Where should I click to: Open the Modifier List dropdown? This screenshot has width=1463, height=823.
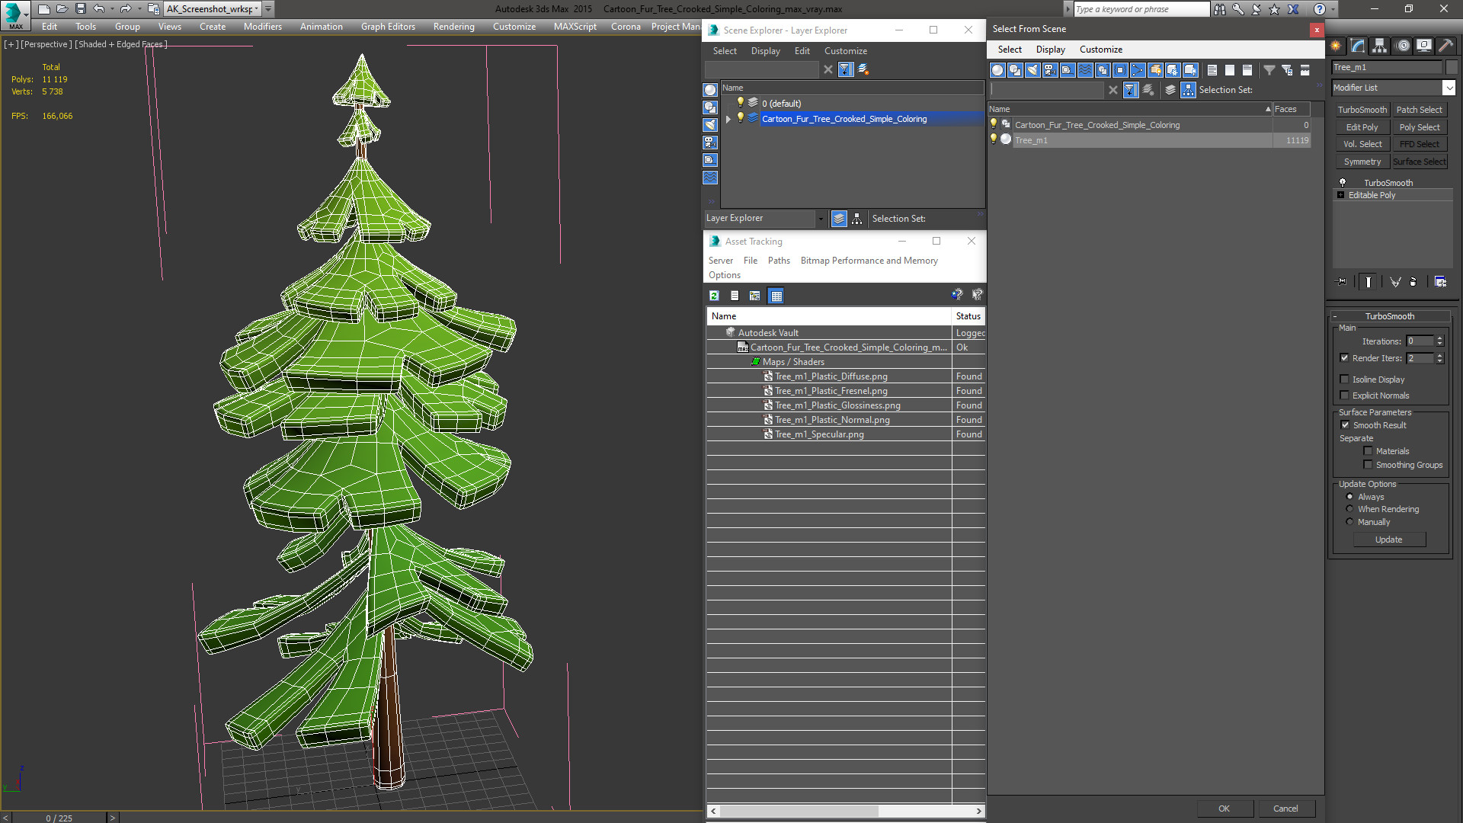[1449, 88]
